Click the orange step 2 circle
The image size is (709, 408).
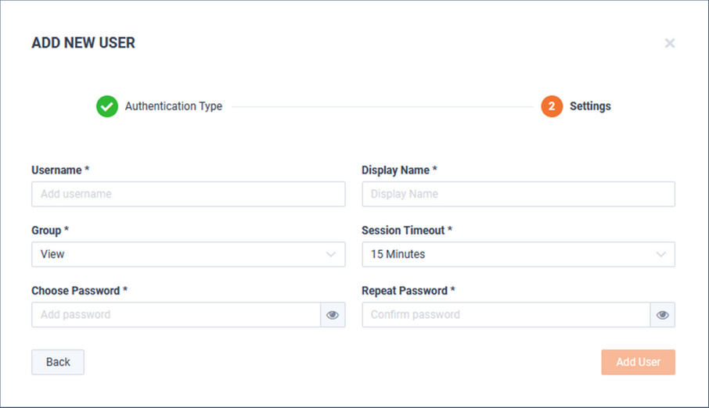552,106
